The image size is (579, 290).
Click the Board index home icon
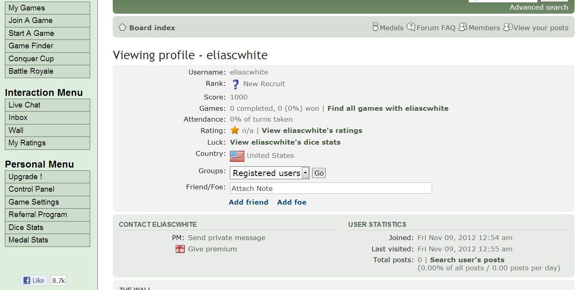tap(122, 27)
